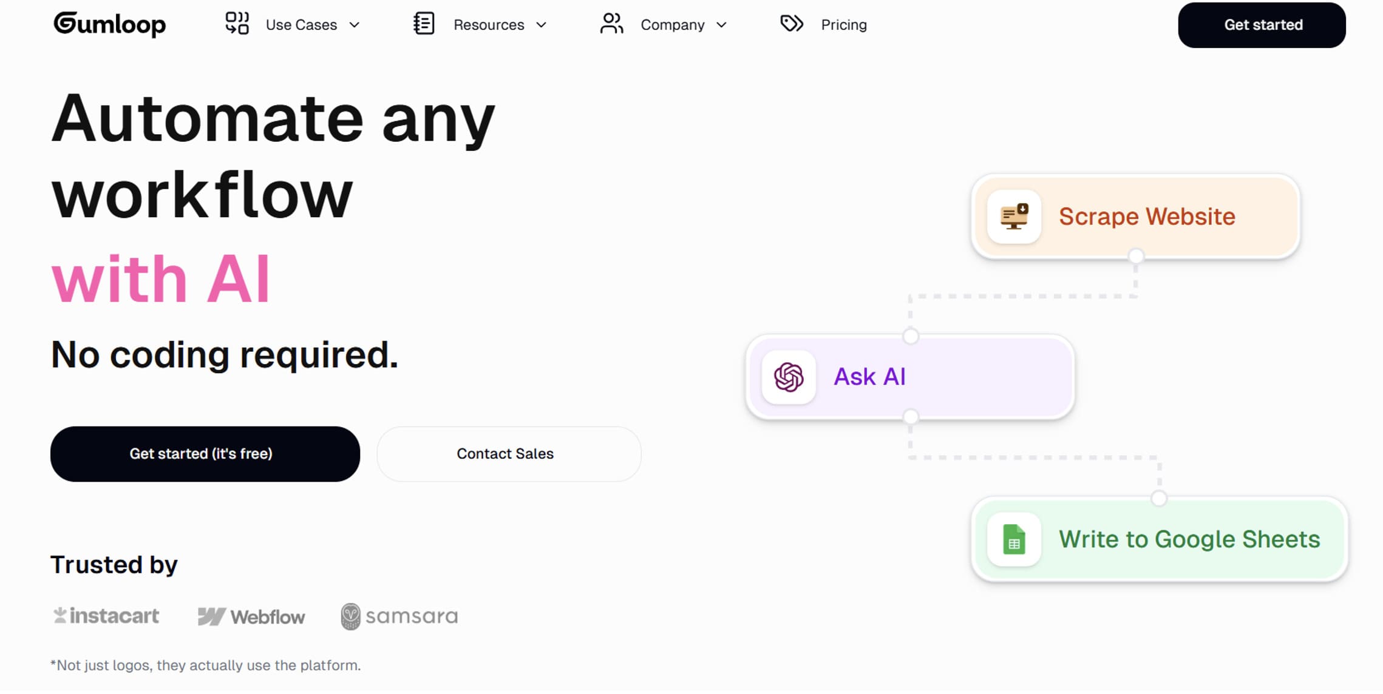The width and height of the screenshot is (1383, 694).
Task: Open the Pricing page
Action: click(x=843, y=25)
